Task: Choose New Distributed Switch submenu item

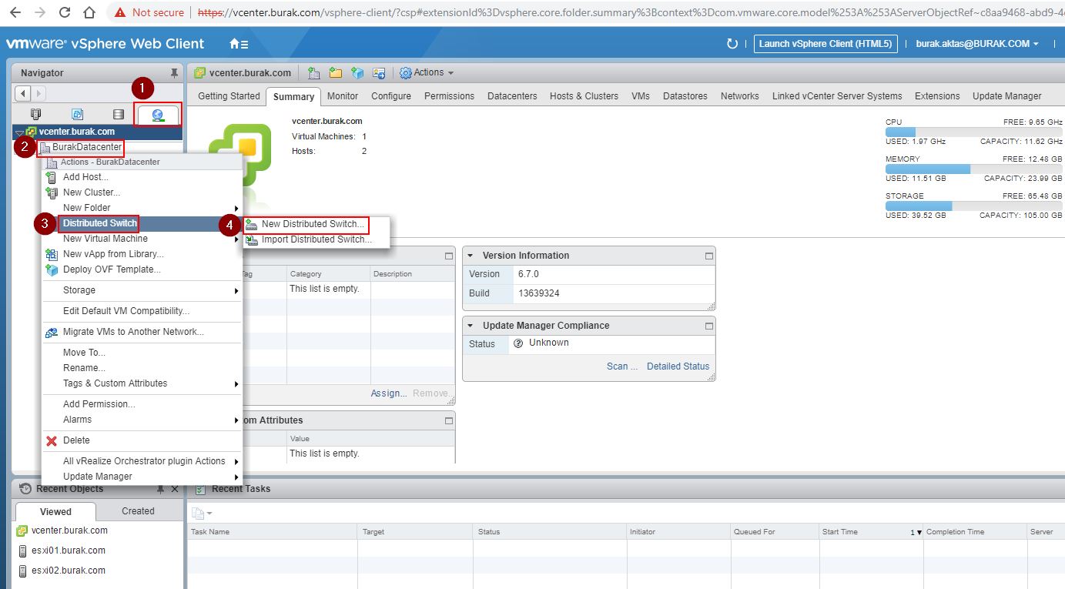Action: coord(313,224)
